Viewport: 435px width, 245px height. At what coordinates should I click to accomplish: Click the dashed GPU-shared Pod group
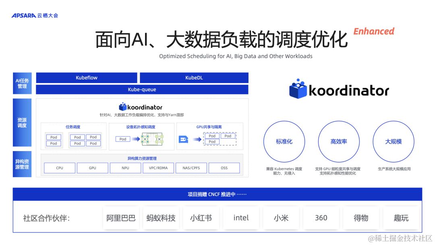pos(220,139)
